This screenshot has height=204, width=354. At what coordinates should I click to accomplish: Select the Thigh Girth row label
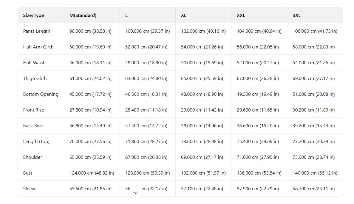35,78
